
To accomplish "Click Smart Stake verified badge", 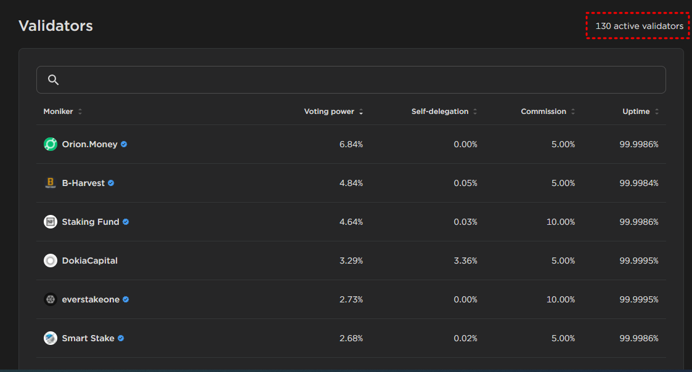I will (x=121, y=339).
